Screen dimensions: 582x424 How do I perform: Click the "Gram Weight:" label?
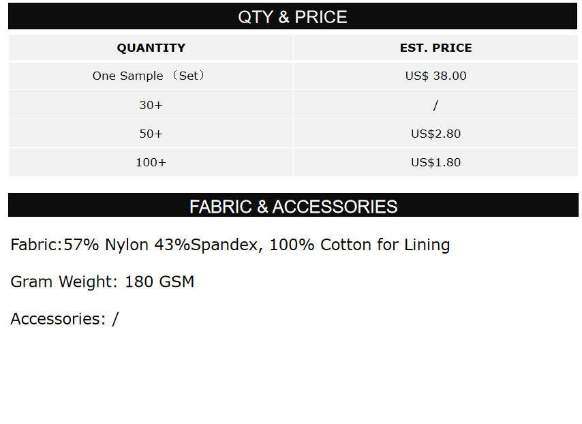[65, 282]
